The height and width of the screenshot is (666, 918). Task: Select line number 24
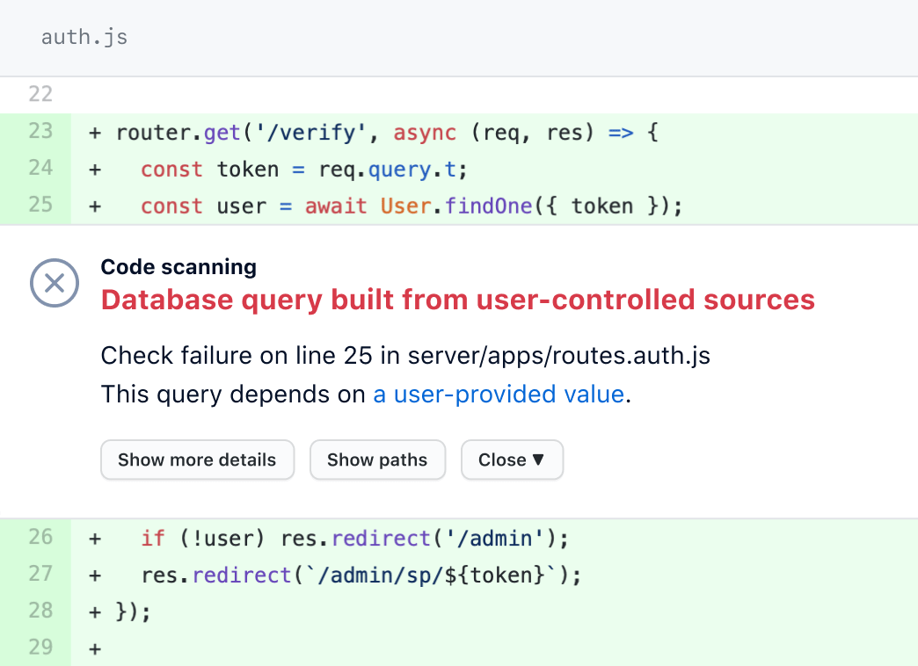pos(40,168)
